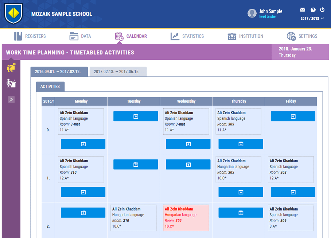Viewport: 331px width, 238px height.
Task: Open the Statistics menu
Action: tap(187, 36)
